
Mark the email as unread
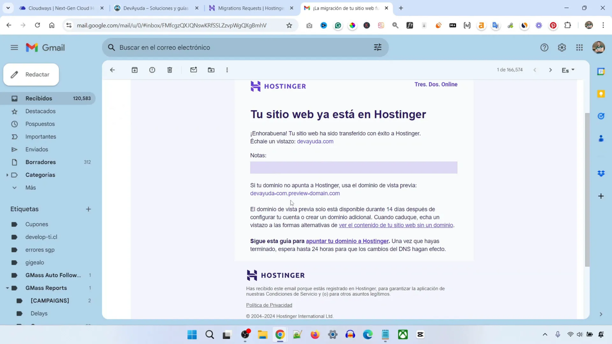pyautogui.click(x=194, y=70)
